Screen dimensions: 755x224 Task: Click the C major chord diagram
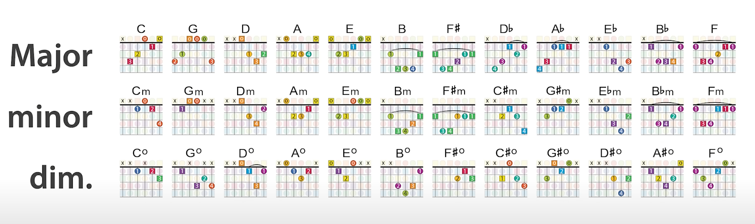(141, 55)
